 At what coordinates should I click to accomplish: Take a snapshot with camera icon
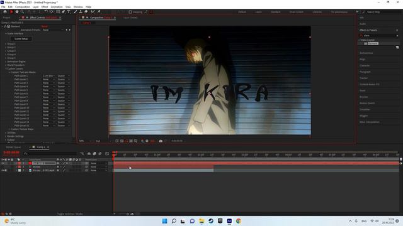click(x=161, y=141)
